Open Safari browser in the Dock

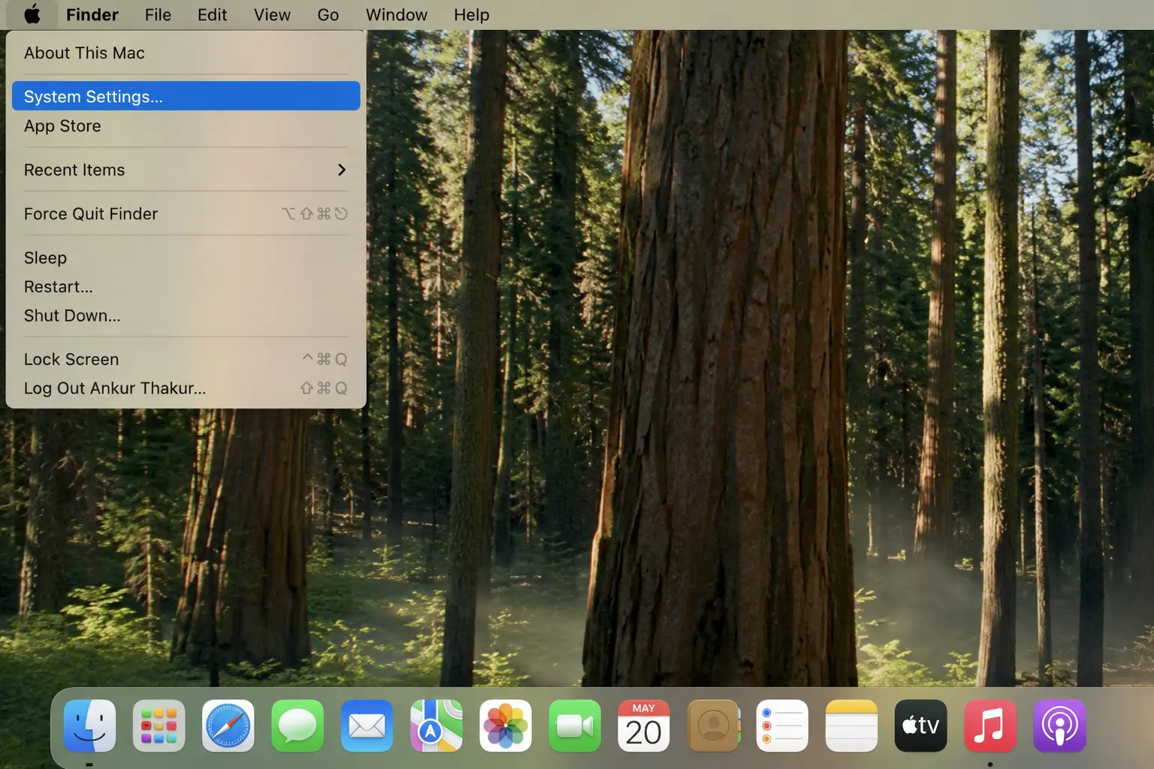click(228, 725)
